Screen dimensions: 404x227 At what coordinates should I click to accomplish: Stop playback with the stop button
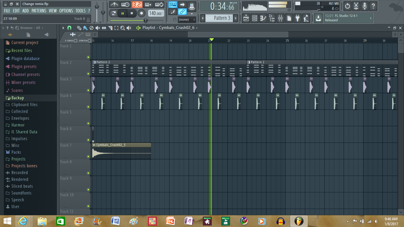coord(132,13)
